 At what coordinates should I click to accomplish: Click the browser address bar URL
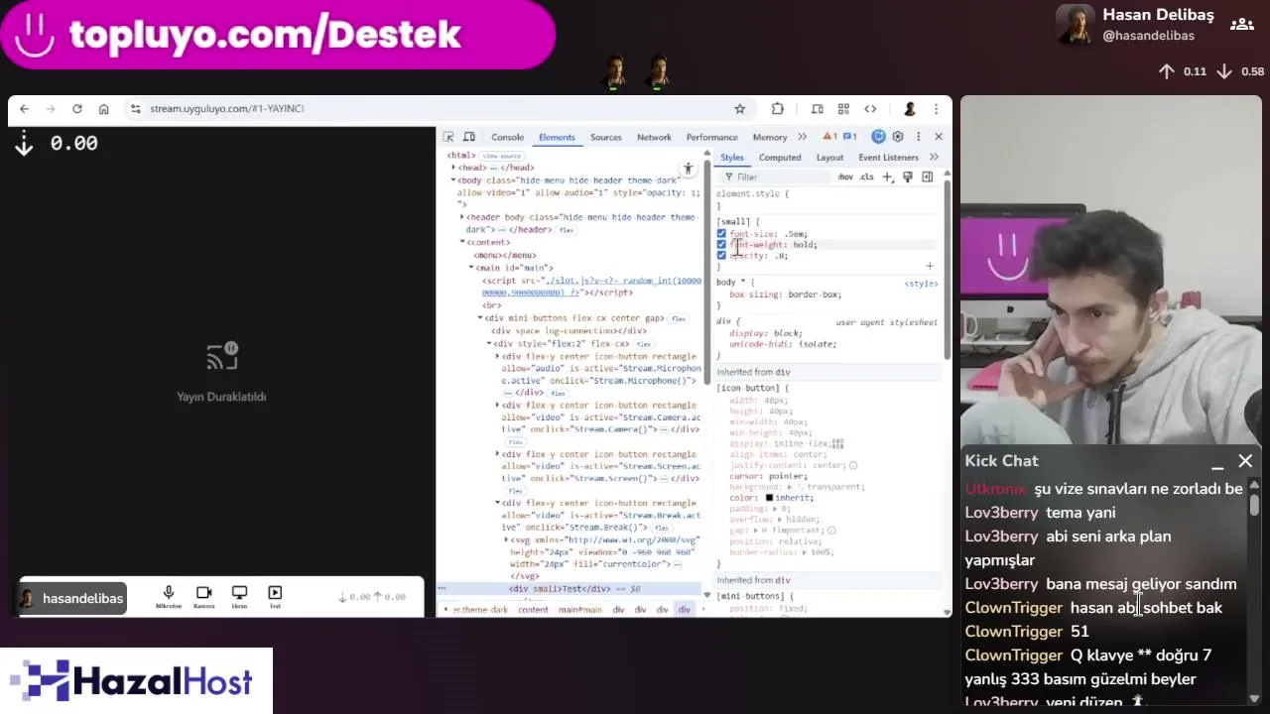click(x=227, y=109)
